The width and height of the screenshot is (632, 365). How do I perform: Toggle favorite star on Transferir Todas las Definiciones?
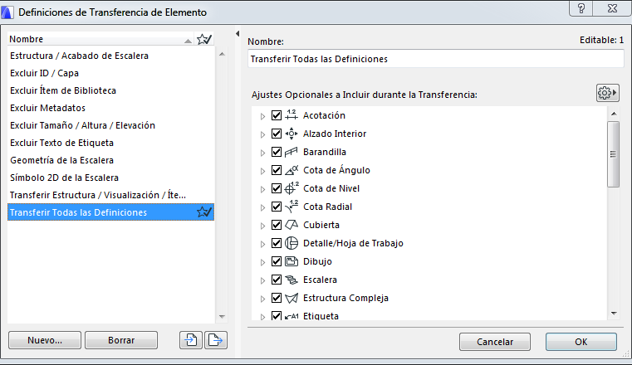pyautogui.click(x=203, y=213)
